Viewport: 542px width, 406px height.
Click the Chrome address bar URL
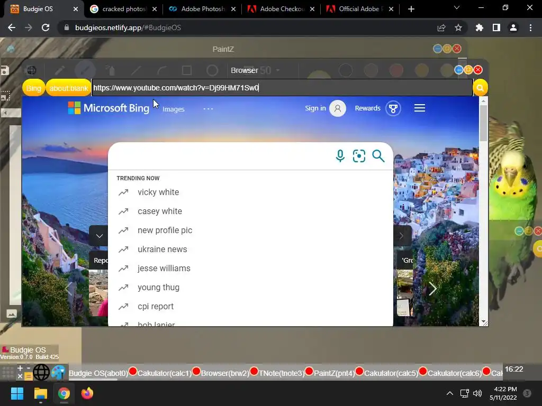pyautogui.click(x=128, y=27)
